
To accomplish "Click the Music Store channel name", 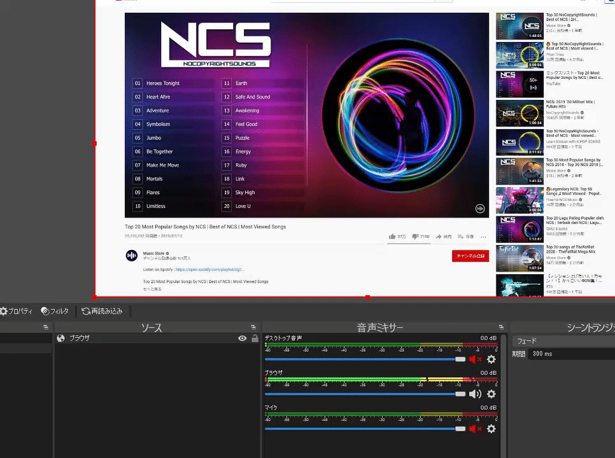I will [154, 253].
